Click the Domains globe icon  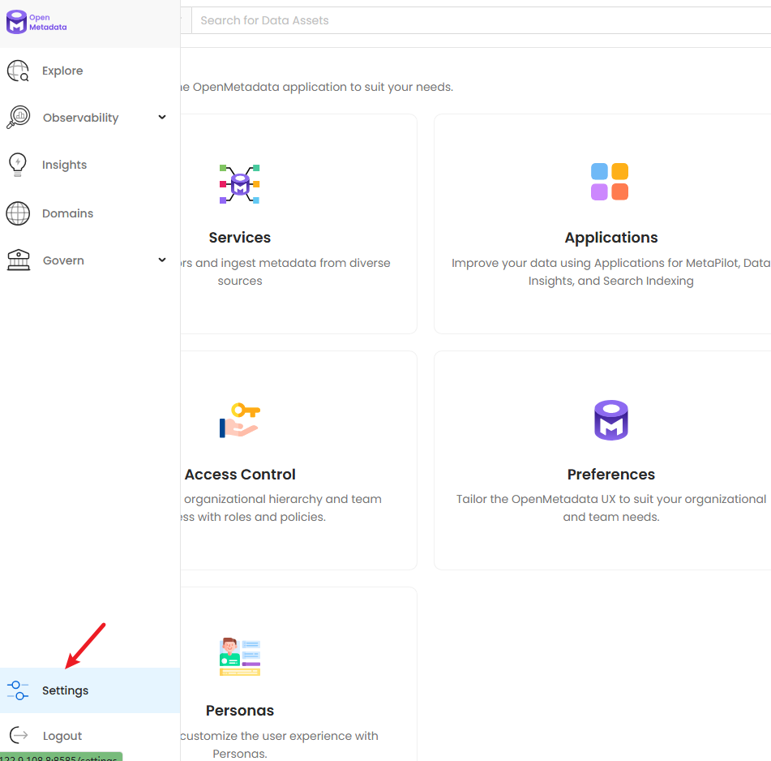pyautogui.click(x=18, y=213)
